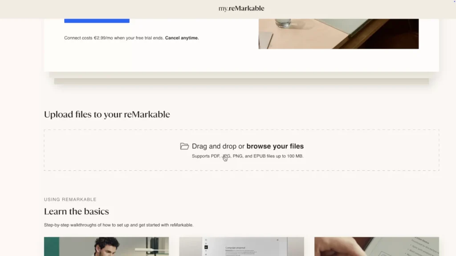Image resolution: width=456 pixels, height=256 pixels.
Task: Click the open folder icon in upload area
Action: click(x=184, y=146)
